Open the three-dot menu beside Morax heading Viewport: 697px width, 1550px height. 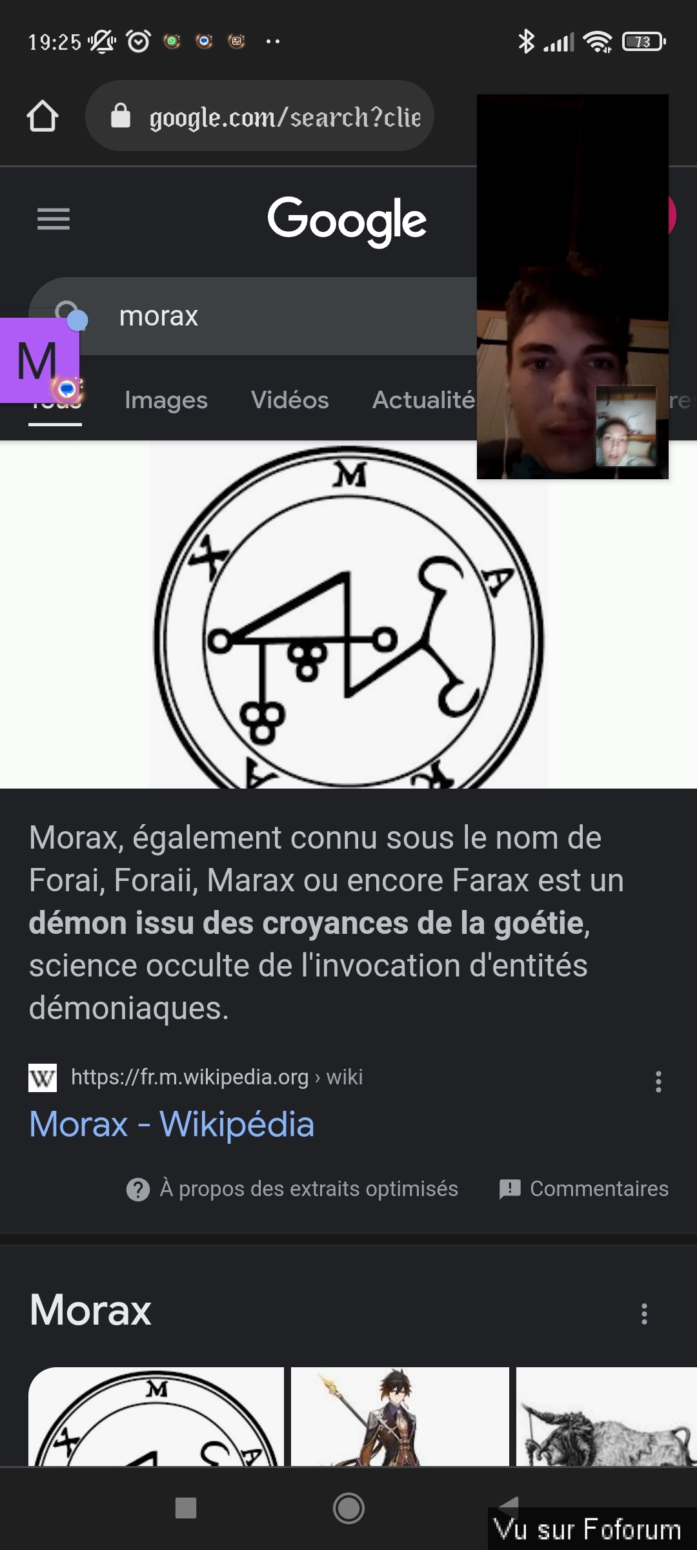644,1314
